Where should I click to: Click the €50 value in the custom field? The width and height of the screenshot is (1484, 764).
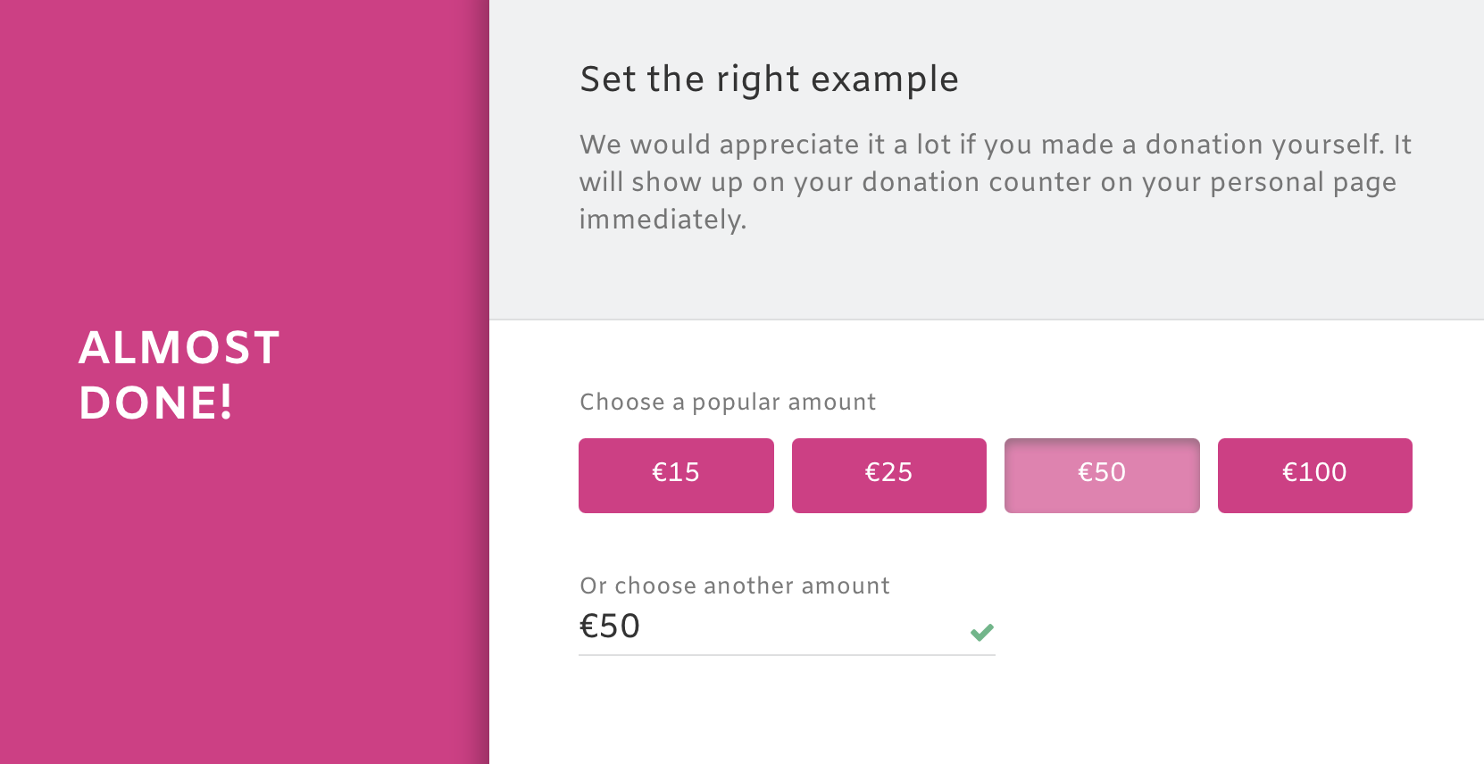[x=610, y=627]
